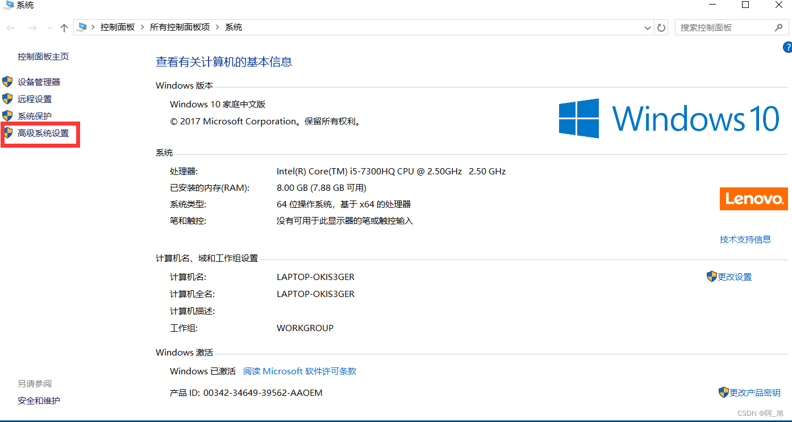The width and height of the screenshot is (792, 422).
Task: Click the 计算机描述 label
Action: click(192, 311)
